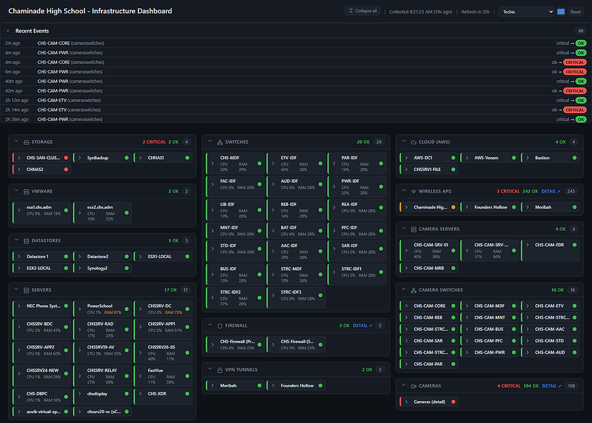
Task: Click the Storage section drive icon
Action: tap(27, 143)
